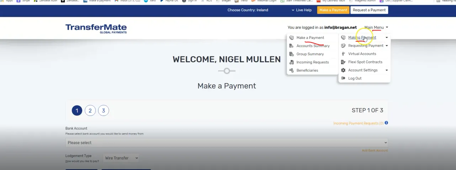Expand the Account Settings submenu arrow
The height and width of the screenshot is (170, 456).
click(387, 70)
